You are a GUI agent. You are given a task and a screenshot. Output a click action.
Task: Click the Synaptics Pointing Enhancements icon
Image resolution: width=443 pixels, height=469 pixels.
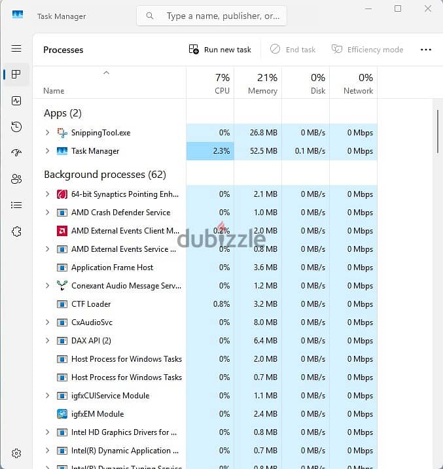62,194
